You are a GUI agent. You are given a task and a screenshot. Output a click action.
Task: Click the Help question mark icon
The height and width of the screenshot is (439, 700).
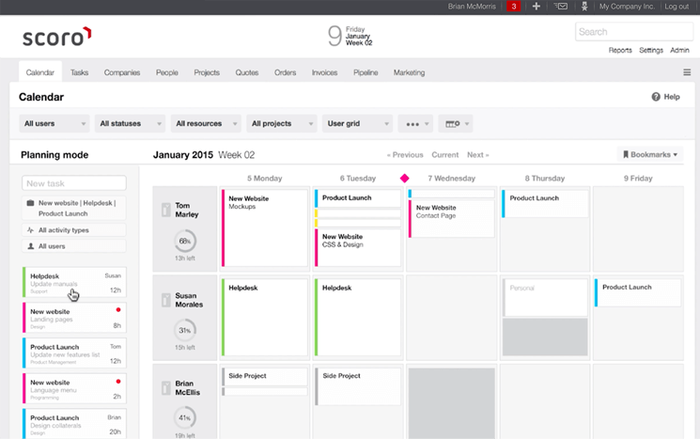(656, 97)
